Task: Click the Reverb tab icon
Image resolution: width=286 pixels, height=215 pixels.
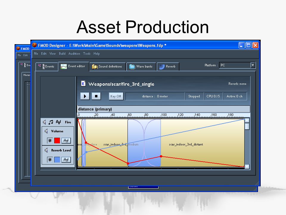Action: tap(162, 67)
